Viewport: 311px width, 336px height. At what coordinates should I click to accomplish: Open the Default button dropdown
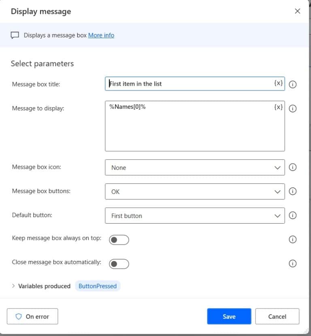(x=195, y=215)
